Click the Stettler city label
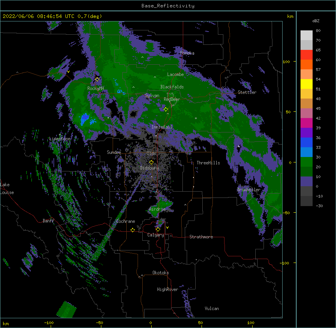 (x=247, y=92)
